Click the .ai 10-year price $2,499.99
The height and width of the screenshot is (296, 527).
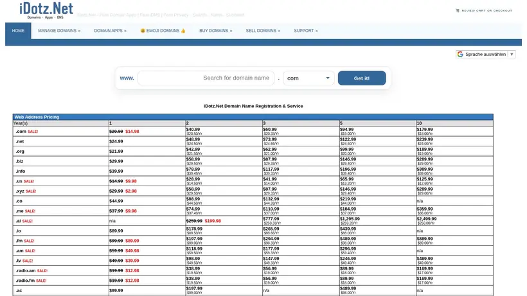click(x=427, y=219)
